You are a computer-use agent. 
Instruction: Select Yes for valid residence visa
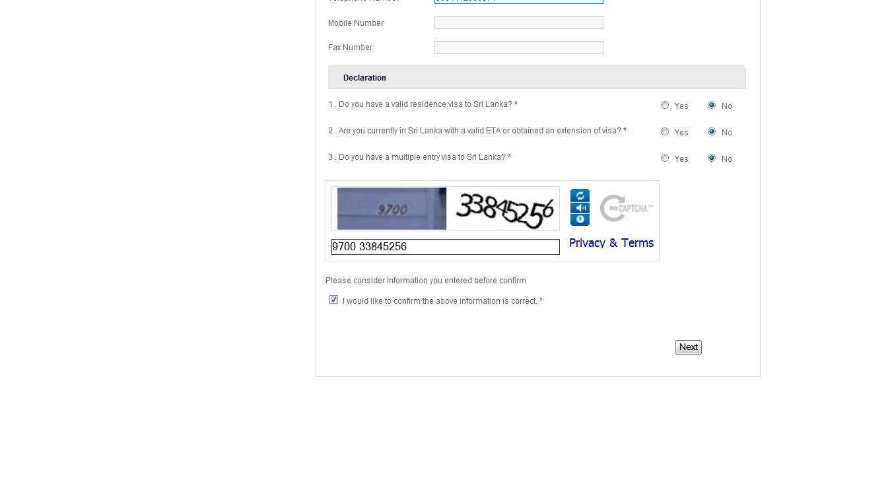[x=665, y=105]
